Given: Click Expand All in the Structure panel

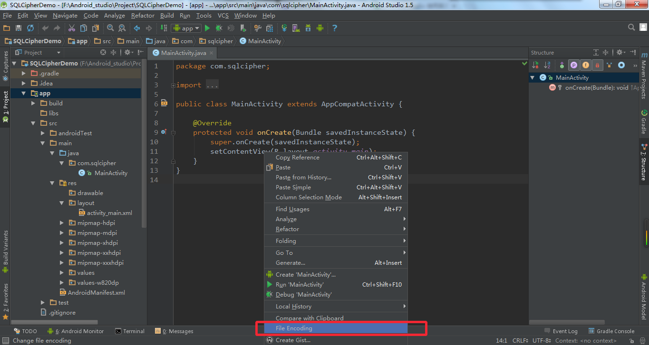Looking at the screenshot, I should 596,52.
